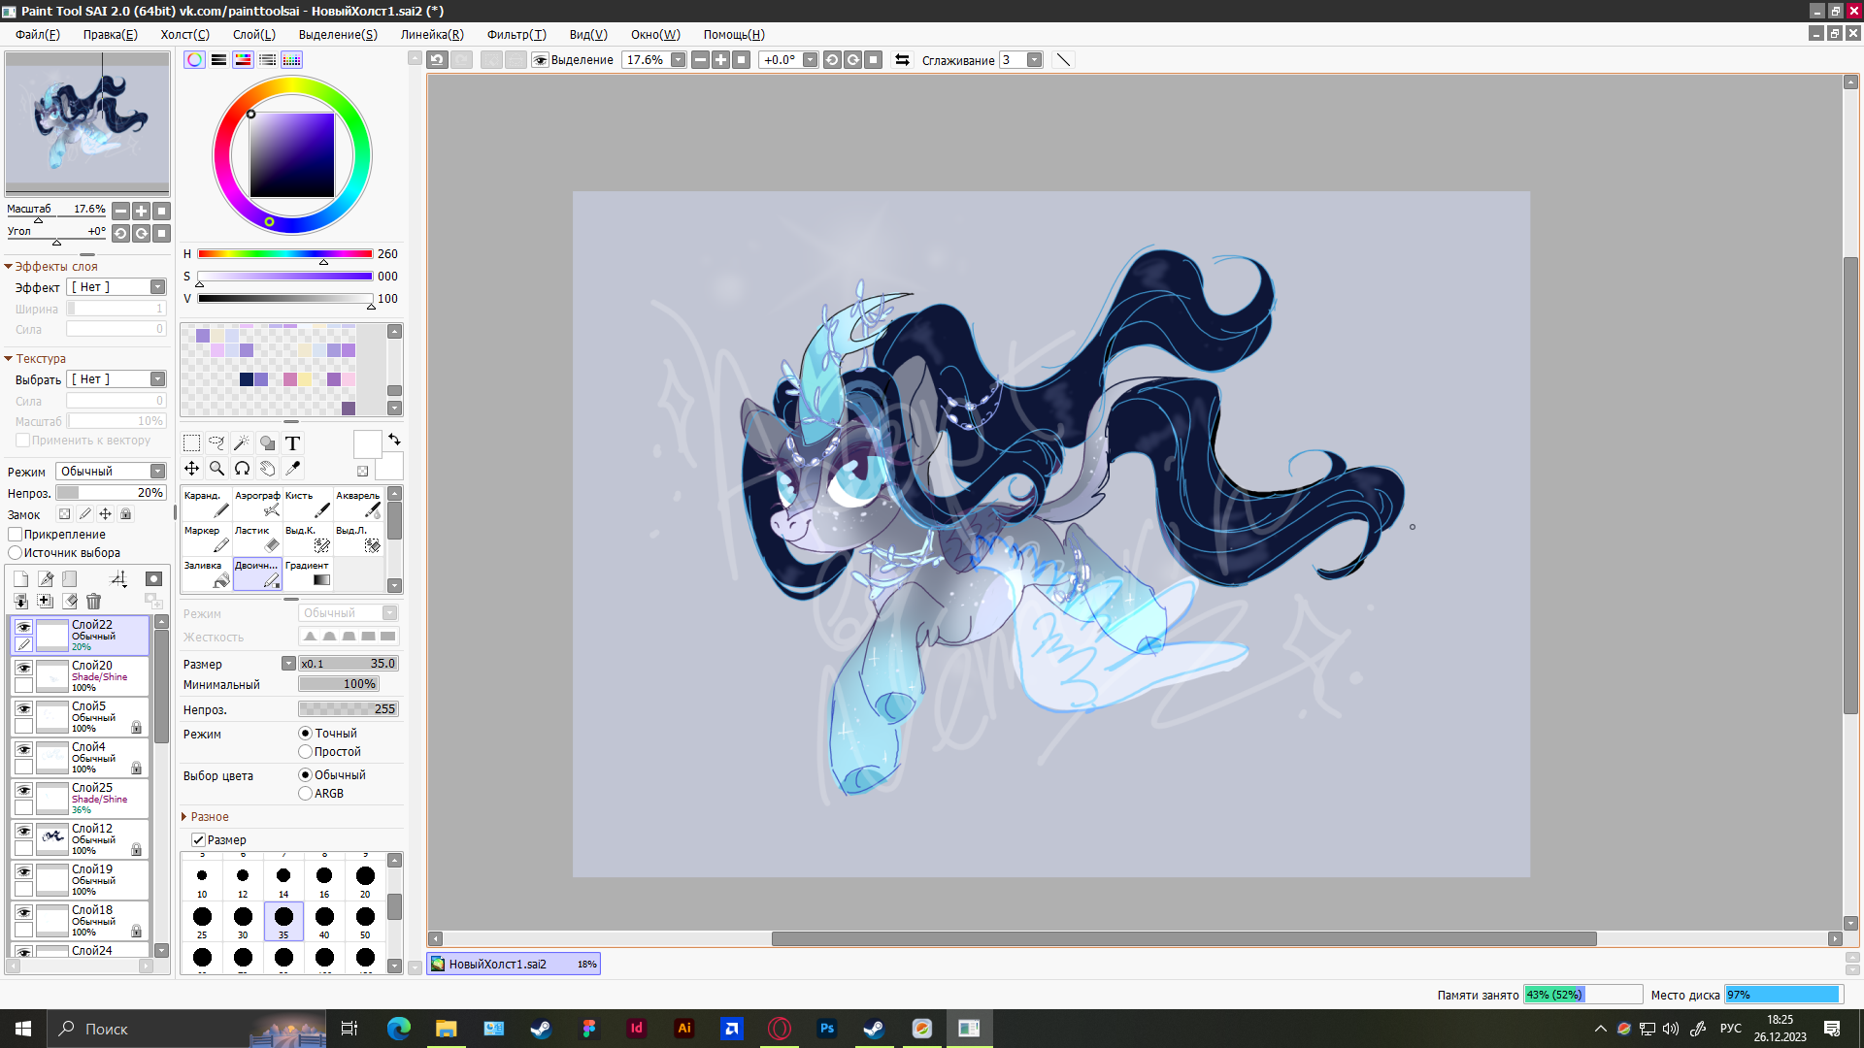Swap foreground and background colors

point(394,440)
